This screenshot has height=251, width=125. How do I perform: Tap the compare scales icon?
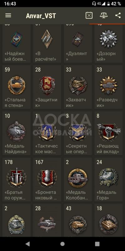tap(104, 15)
